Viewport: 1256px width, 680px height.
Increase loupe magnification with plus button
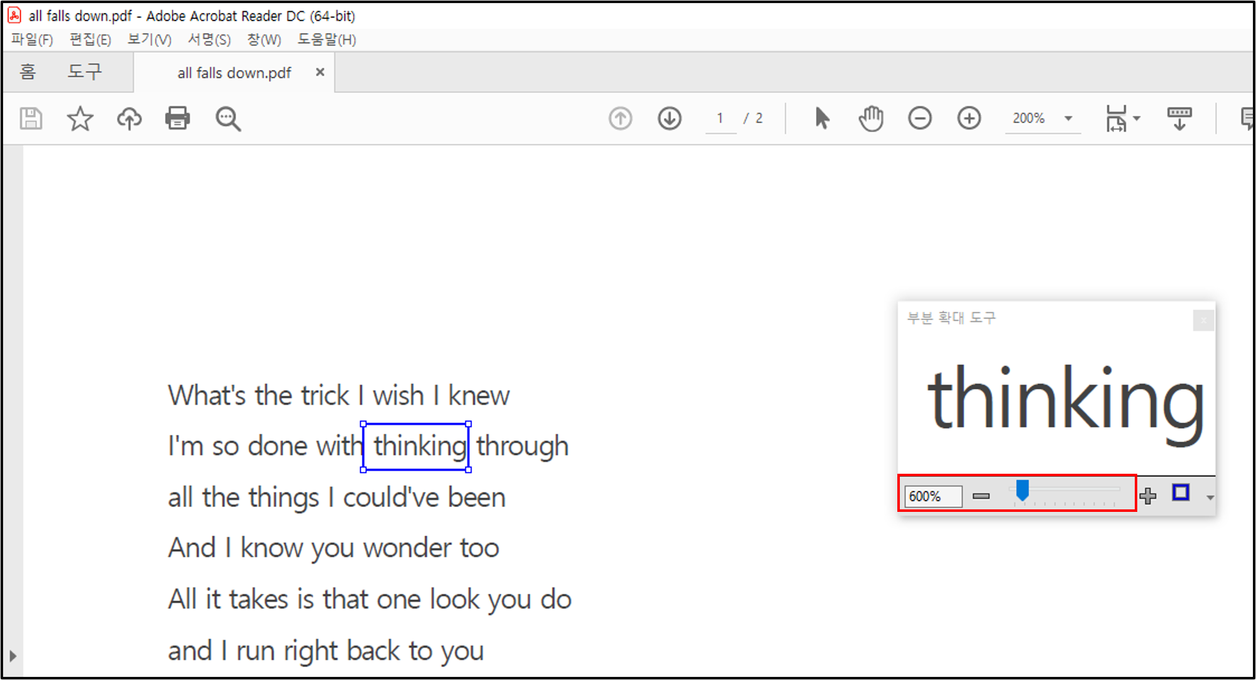1148,496
